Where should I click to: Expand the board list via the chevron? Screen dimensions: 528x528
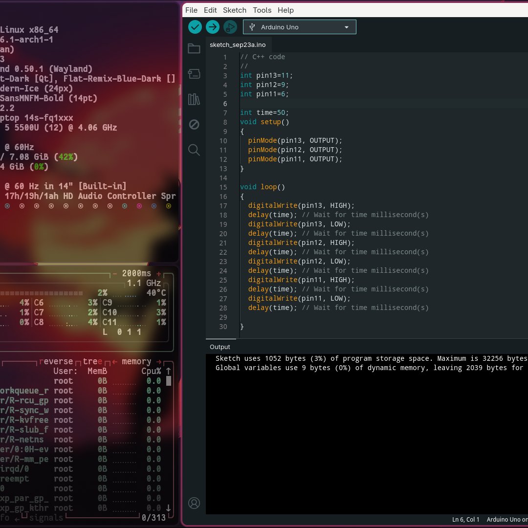point(346,27)
